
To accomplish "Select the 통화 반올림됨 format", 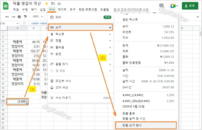I will pyautogui.click(x=146, y=63).
